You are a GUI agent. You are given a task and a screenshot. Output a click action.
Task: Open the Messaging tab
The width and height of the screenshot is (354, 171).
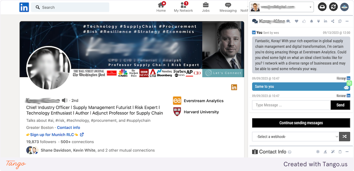(228, 7)
